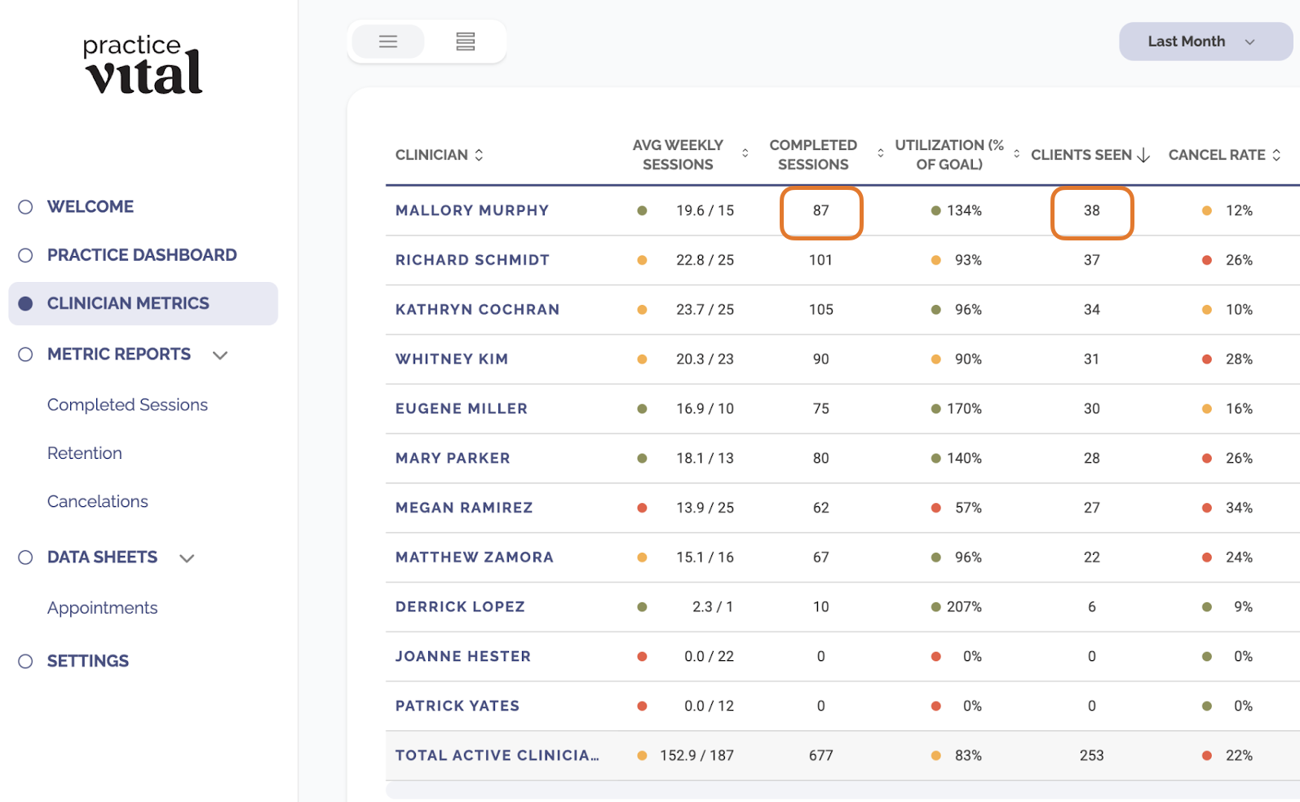Click the Practice Vital logo
The image size is (1300, 802).
coord(143,64)
